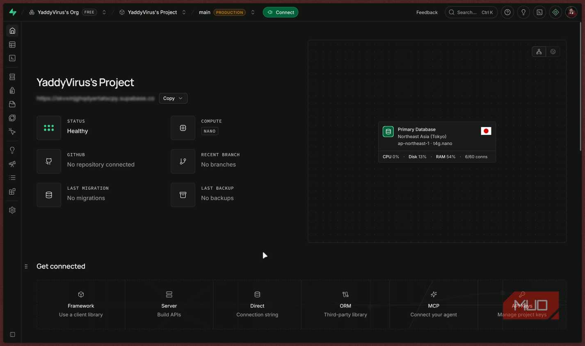The width and height of the screenshot is (585, 346).
Task: Open the Edge Functions sidebar icon
Action: pyautogui.click(x=12, y=118)
